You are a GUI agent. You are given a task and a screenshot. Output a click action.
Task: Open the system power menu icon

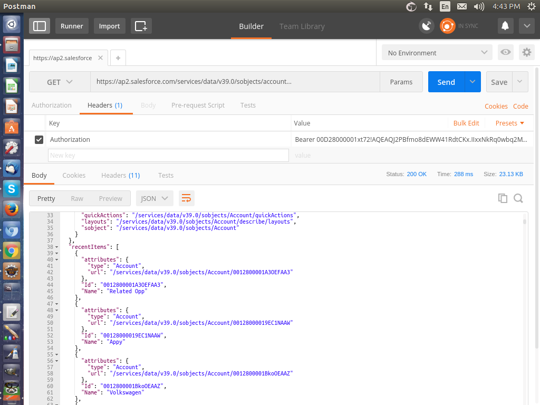[532, 6]
